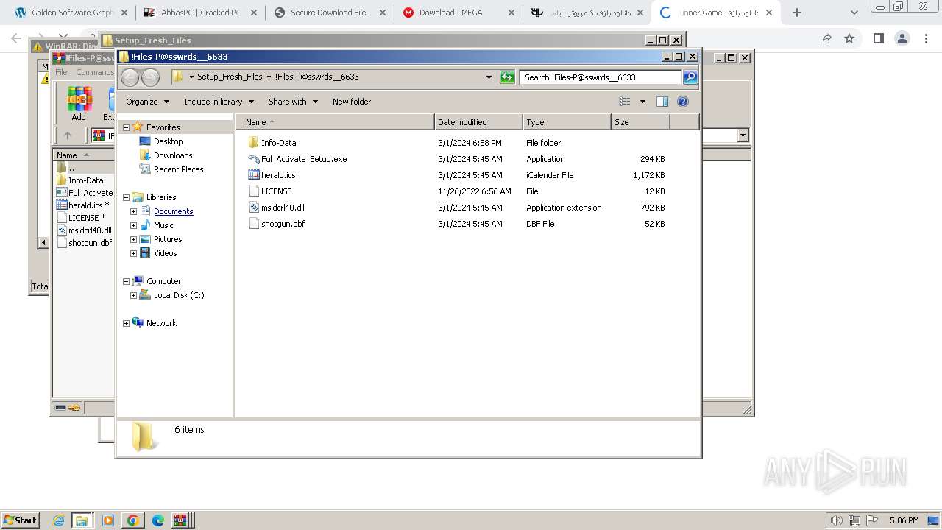Viewport: 942px width, 530px height.
Task: Switch to Golden Software Grapher tab
Action: (71, 13)
